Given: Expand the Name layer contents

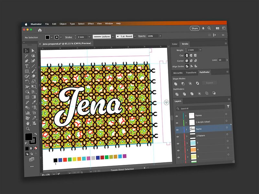Looking at the screenshot, I should pyautogui.click(x=186, y=130).
